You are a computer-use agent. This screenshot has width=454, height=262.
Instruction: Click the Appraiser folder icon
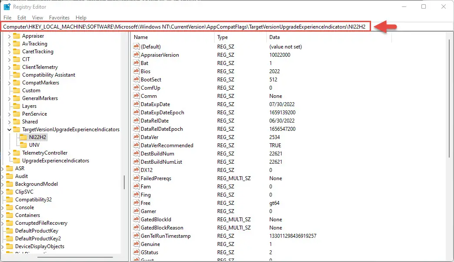[17, 36]
